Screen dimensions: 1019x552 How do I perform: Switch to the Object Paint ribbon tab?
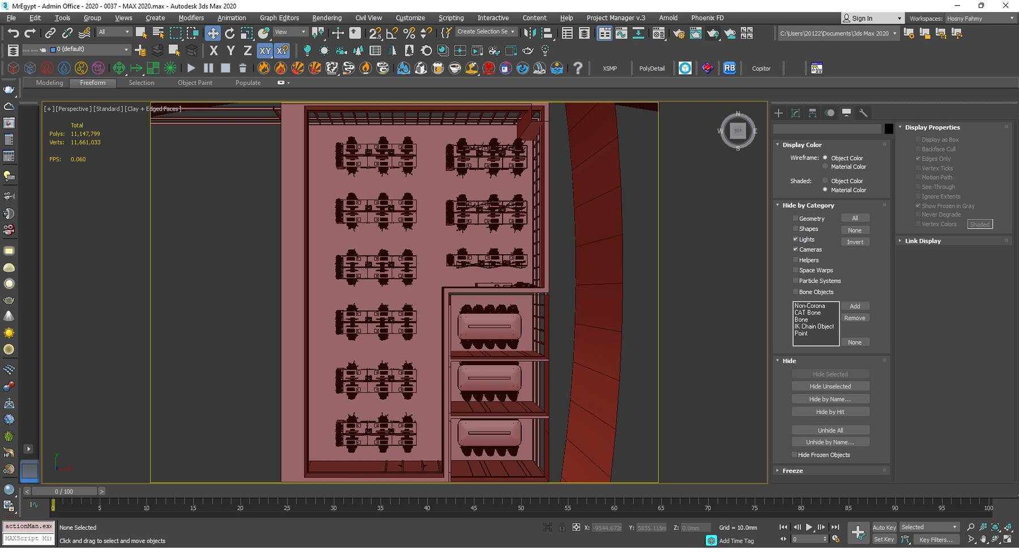click(x=195, y=83)
